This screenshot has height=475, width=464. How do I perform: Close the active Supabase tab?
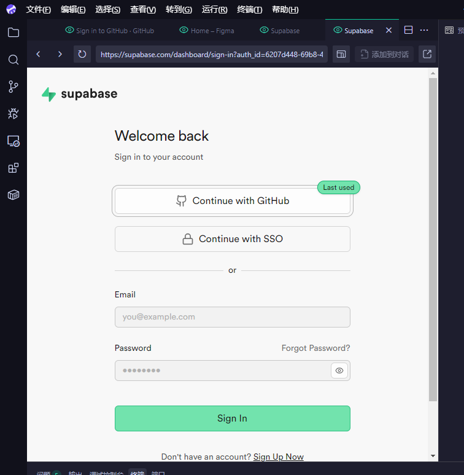click(389, 30)
